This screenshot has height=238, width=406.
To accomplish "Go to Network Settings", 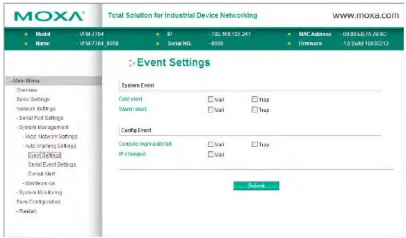I will pyautogui.click(x=36, y=109).
